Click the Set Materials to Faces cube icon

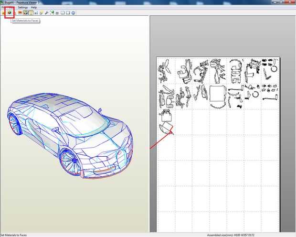9,13
